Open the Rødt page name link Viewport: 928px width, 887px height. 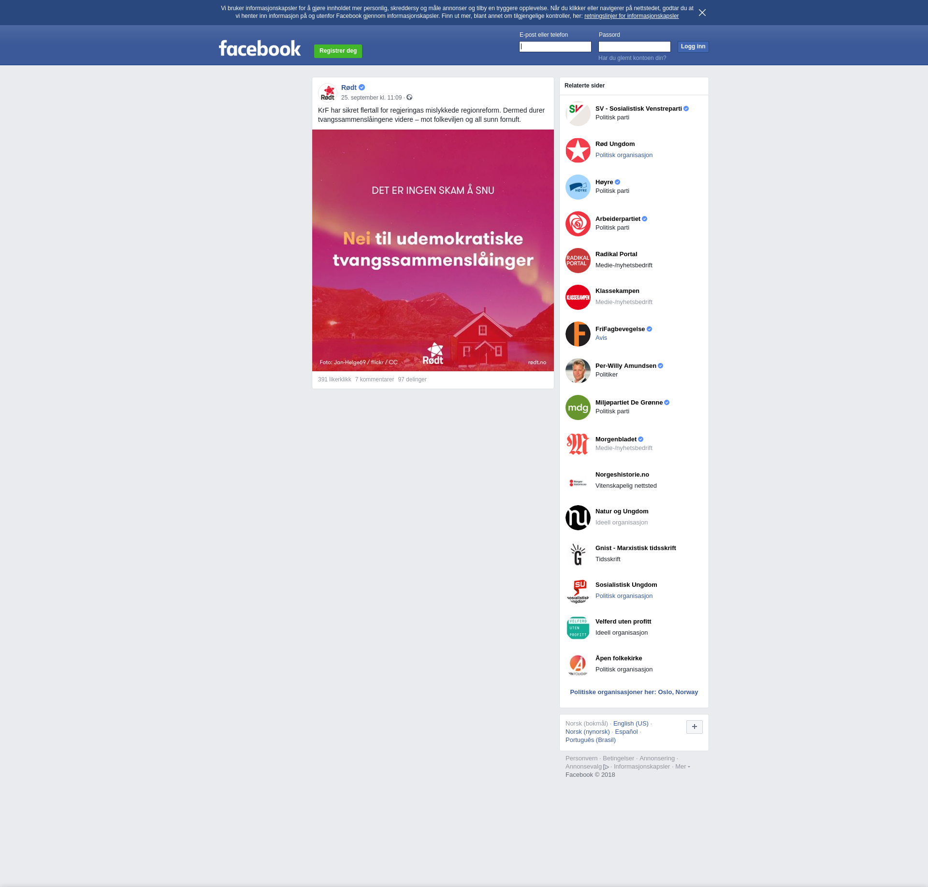349,87
